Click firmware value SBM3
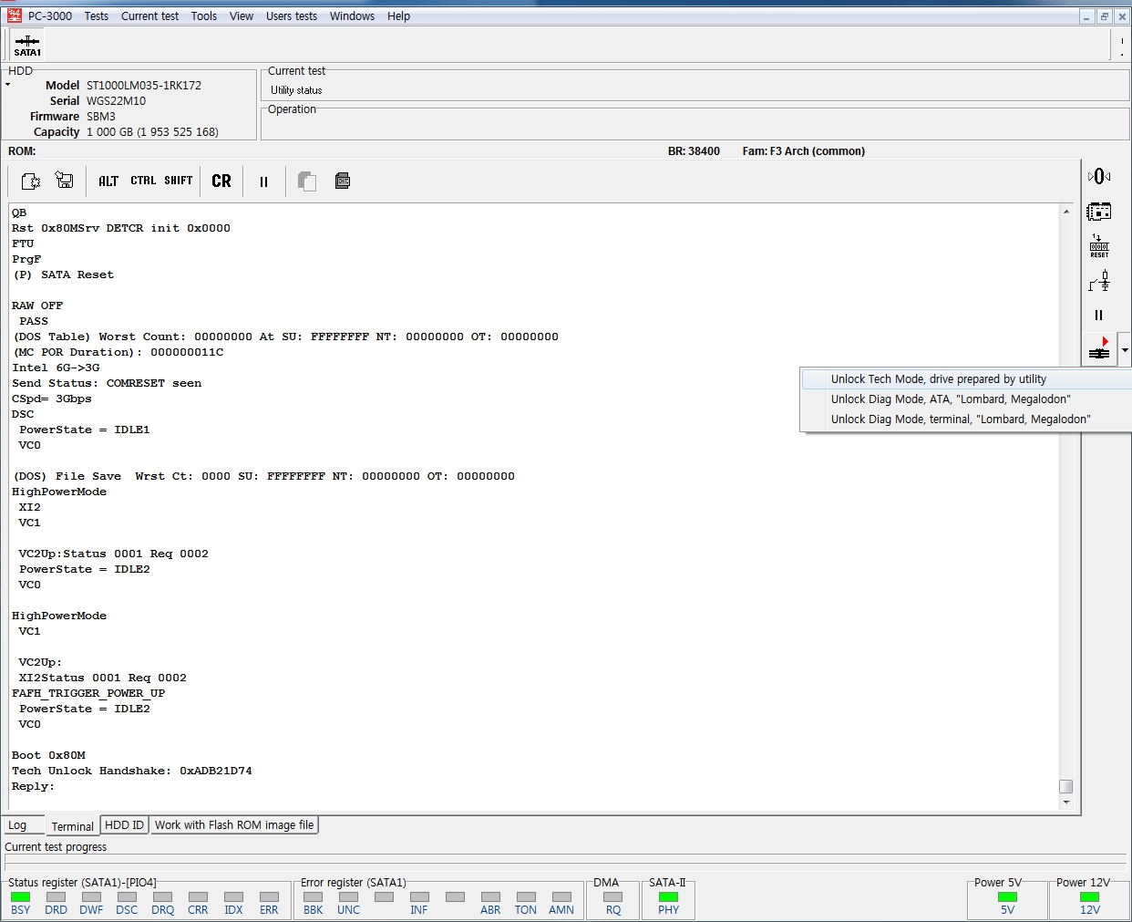The width and height of the screenshot is (1132, 922). [101, 117]
